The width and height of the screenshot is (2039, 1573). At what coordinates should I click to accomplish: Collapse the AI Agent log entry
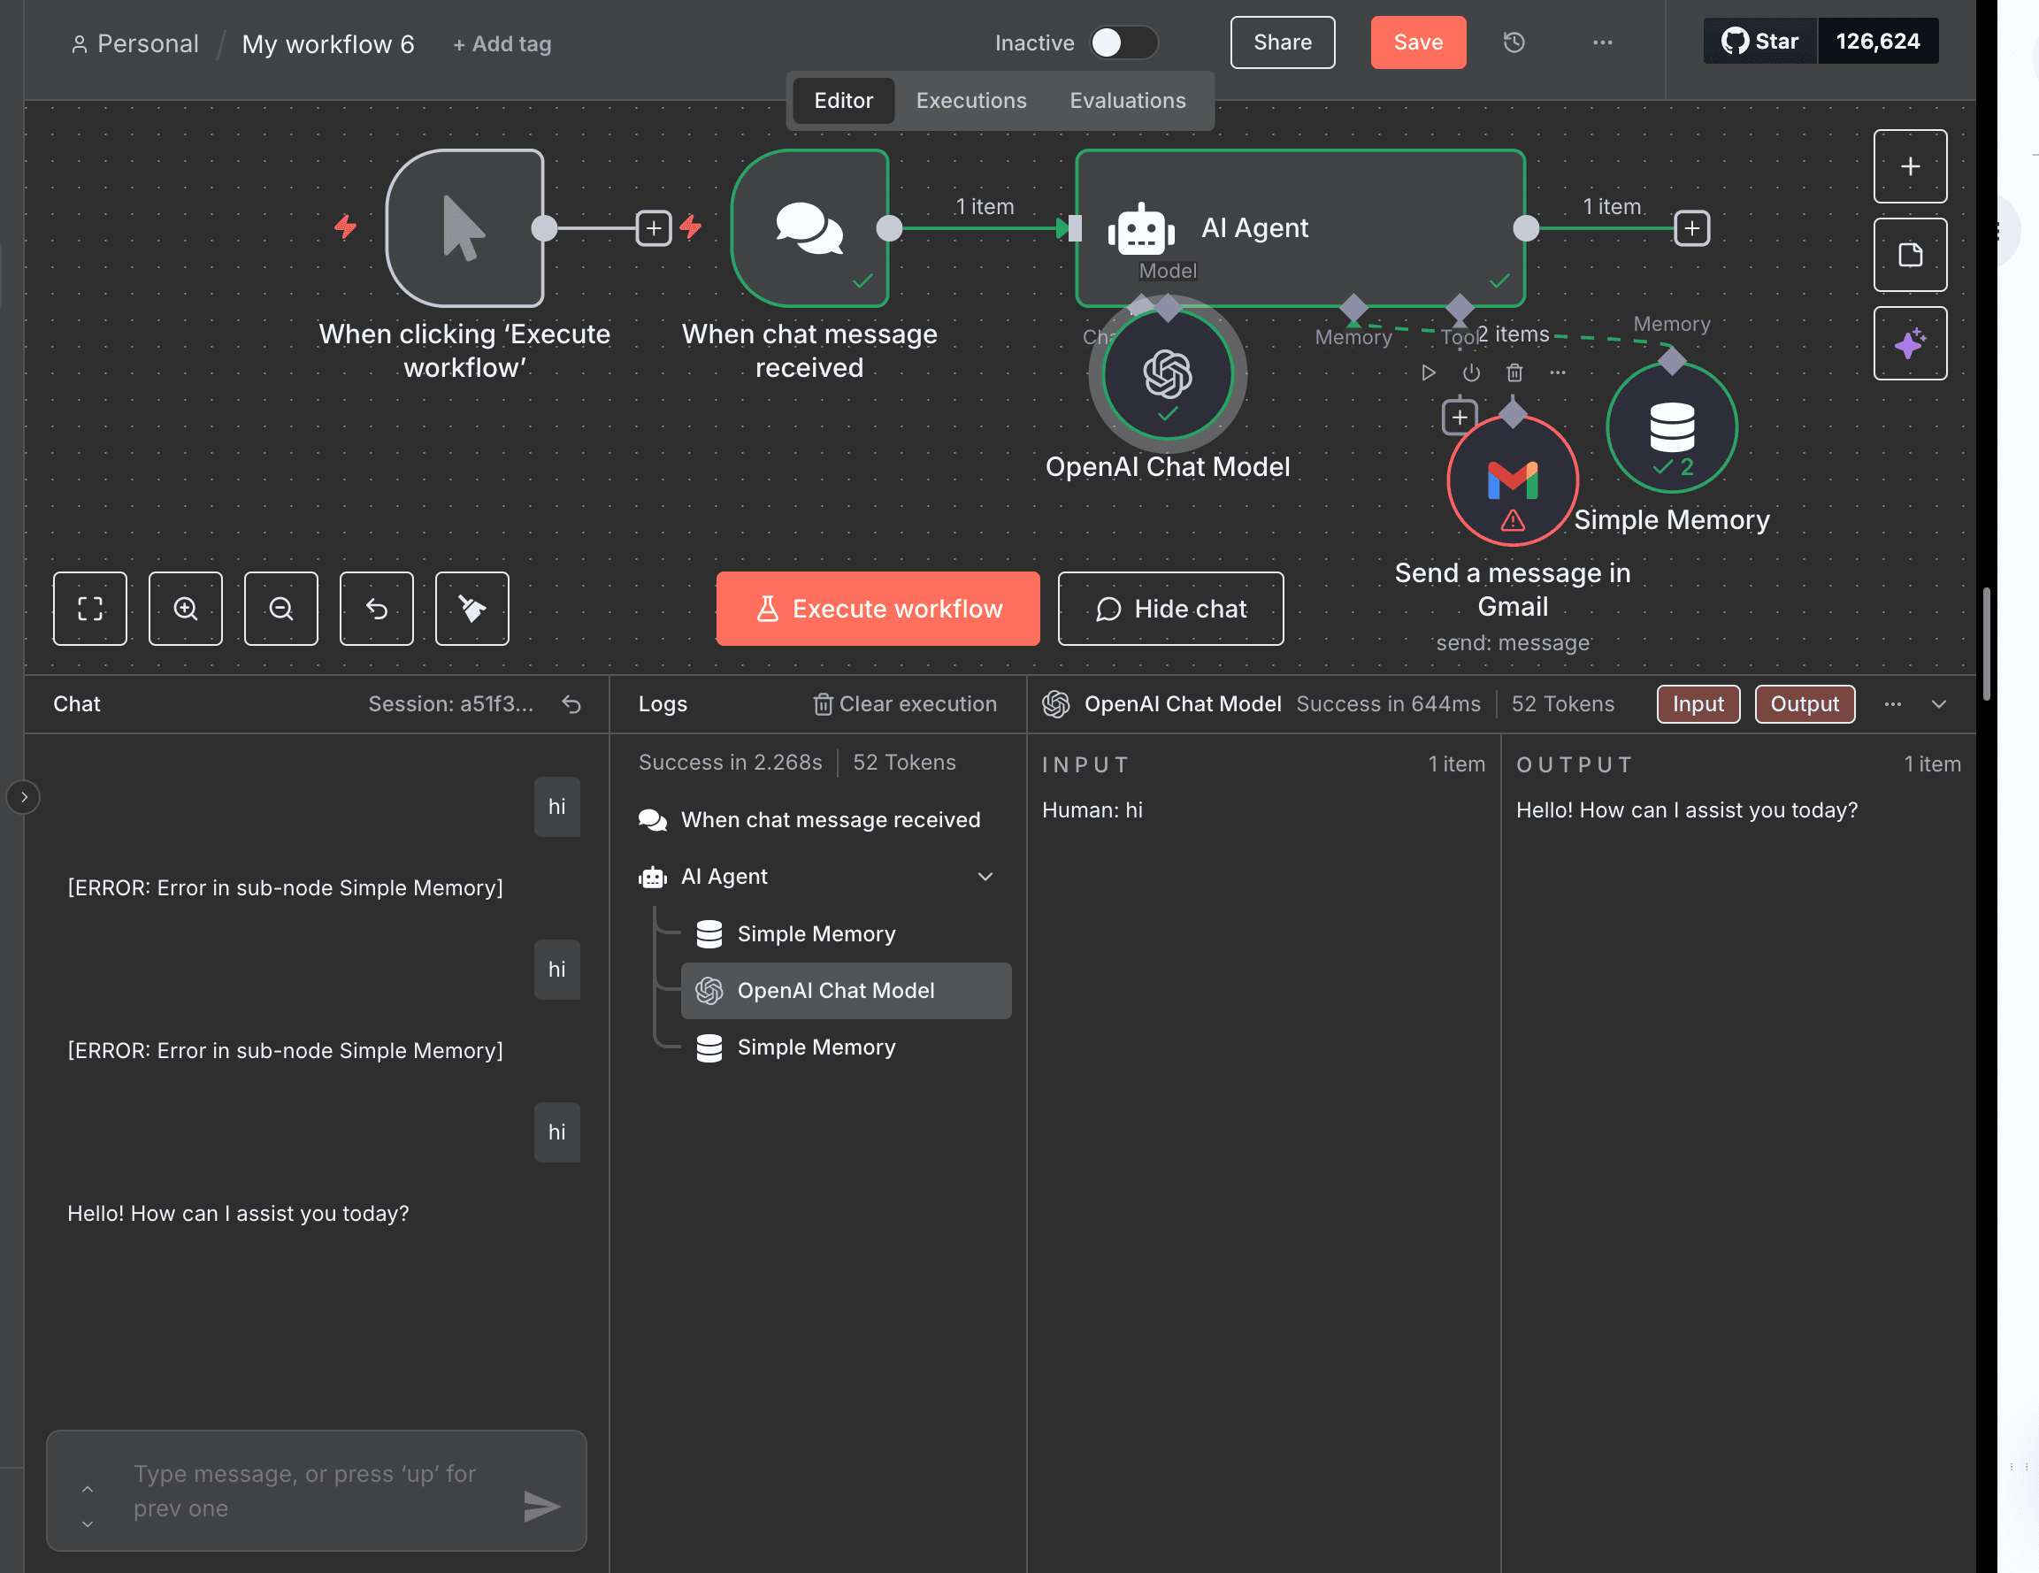coord(985,877)
